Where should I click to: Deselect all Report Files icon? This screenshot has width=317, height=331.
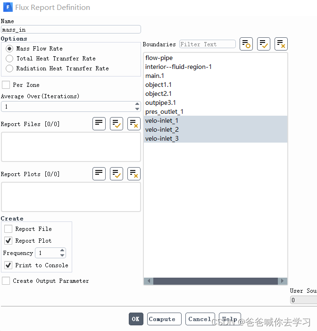point(134,124)
